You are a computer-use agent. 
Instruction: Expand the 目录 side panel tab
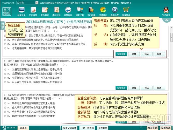3,26
